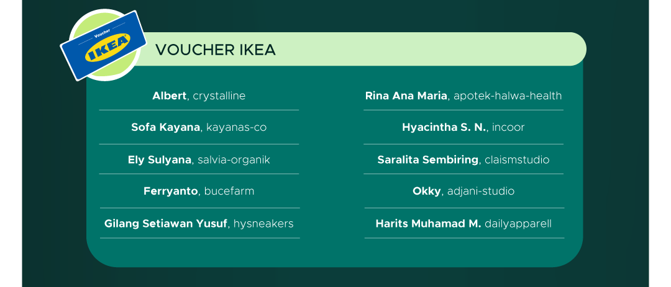The width and height of the screenshot is (671, 287).
Task: Select winner Sofa Kayana, kayanas-co
Action: pos(199,127)
